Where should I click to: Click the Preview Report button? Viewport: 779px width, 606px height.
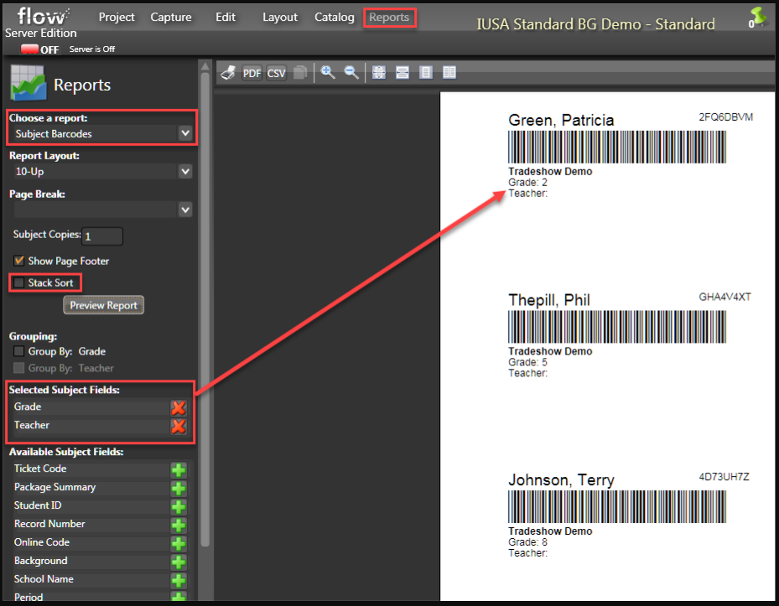[x=103, y=304]
